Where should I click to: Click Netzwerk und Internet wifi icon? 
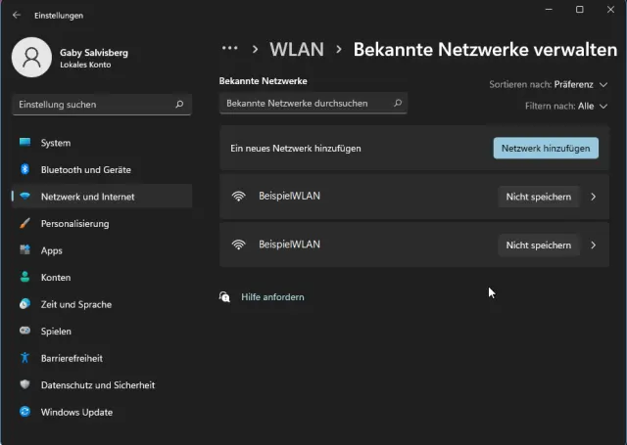click(x=24, y=196)
